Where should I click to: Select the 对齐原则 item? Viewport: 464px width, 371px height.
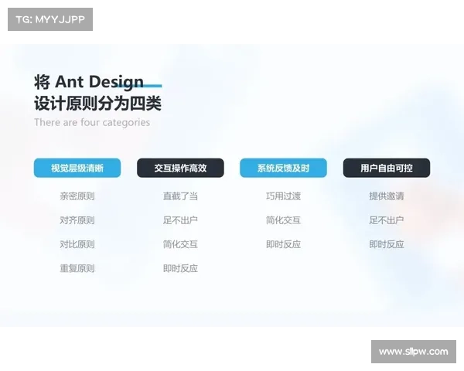77,220
